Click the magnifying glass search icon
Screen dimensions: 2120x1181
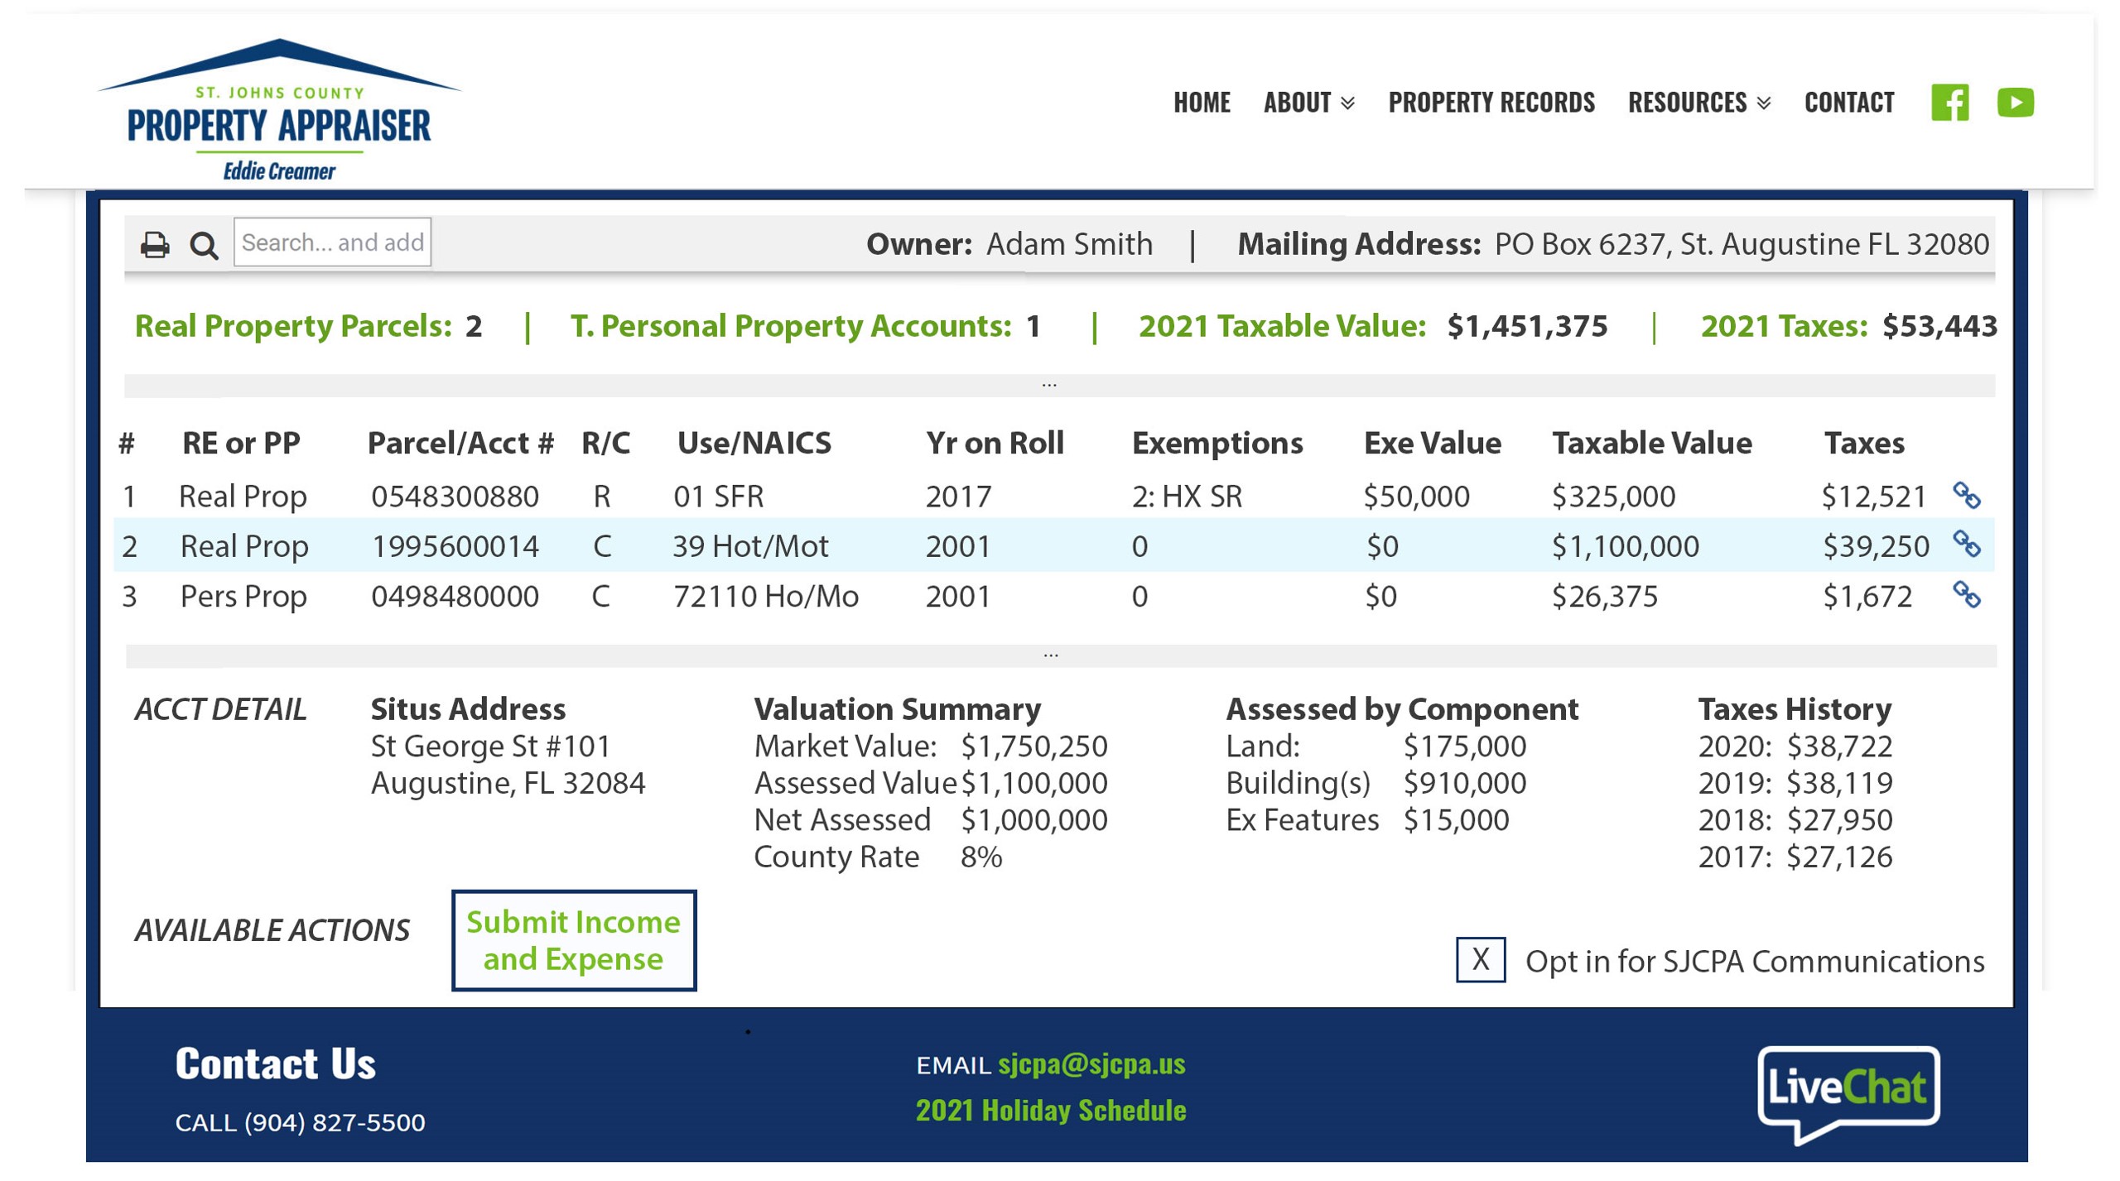(x=204, y=245)
